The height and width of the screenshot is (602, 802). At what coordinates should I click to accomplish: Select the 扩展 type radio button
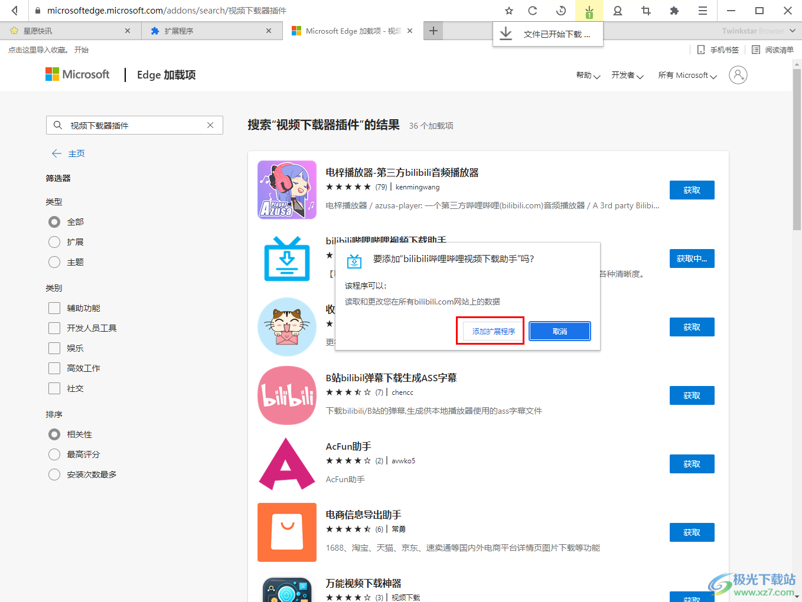click(54, 242)
